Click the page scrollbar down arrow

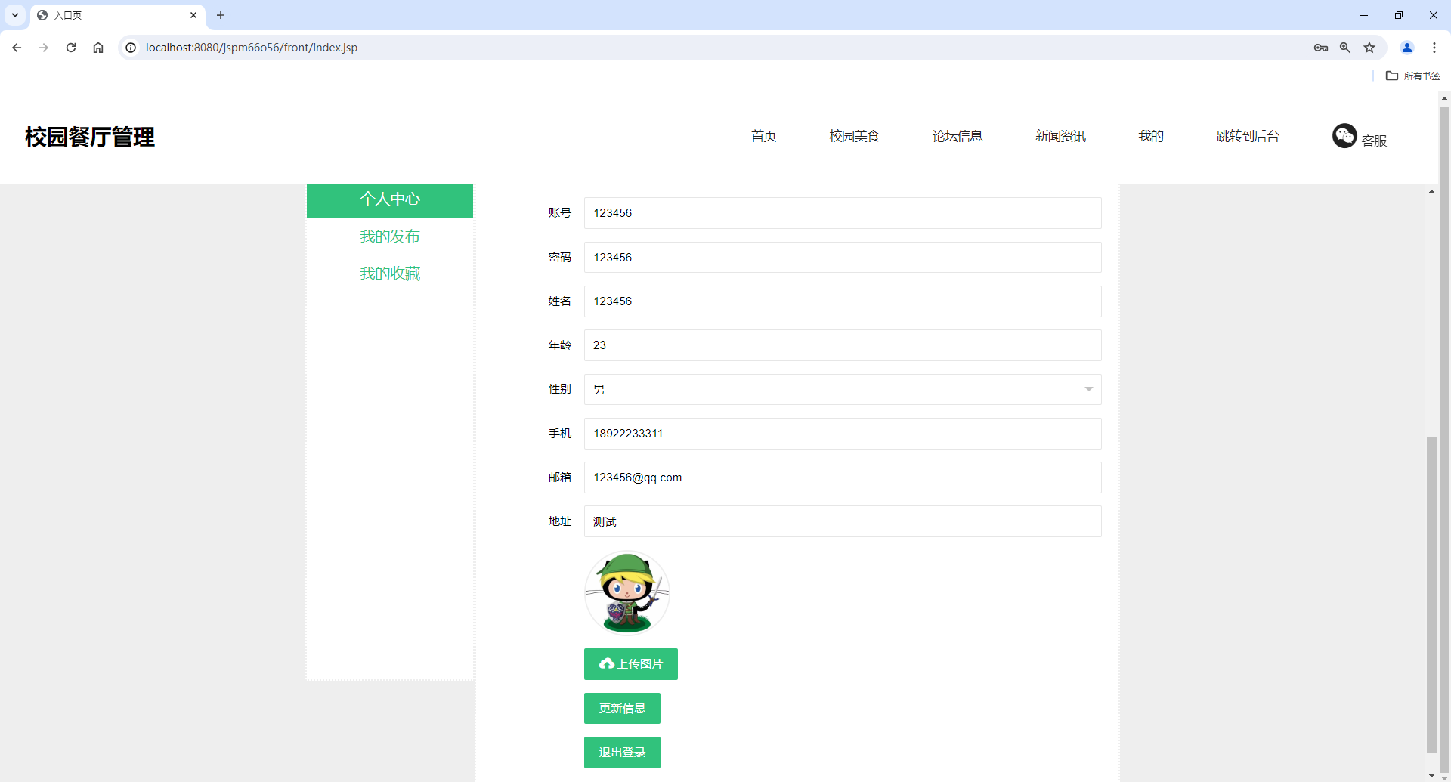[1431, 776]
